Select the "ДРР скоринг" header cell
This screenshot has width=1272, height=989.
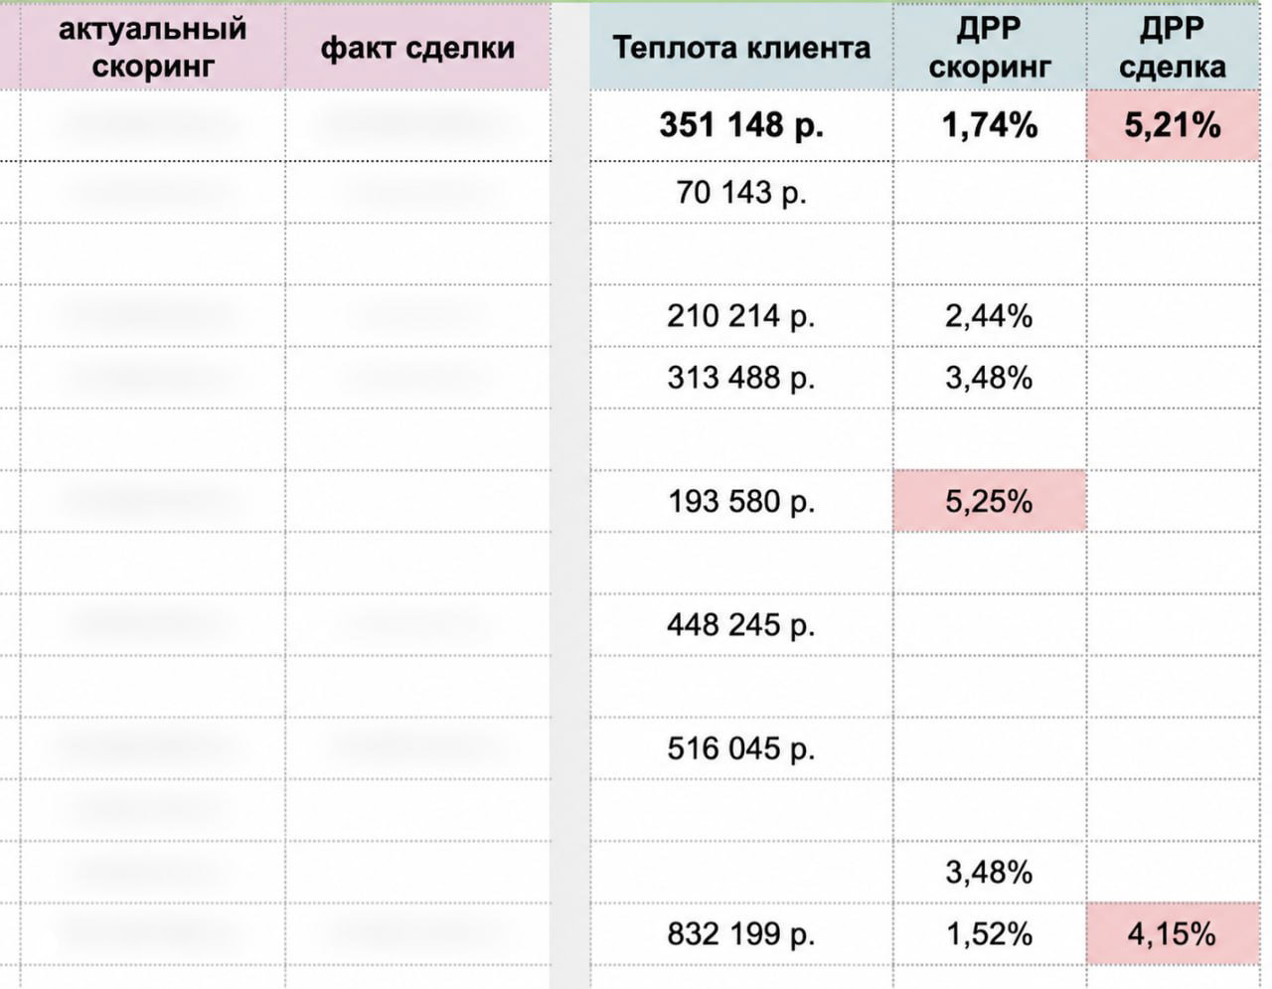tap(990, 47)
